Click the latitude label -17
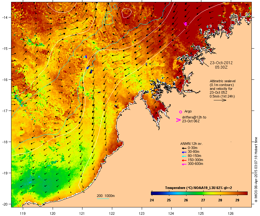The image size is (260, 216). pos(4,111)
